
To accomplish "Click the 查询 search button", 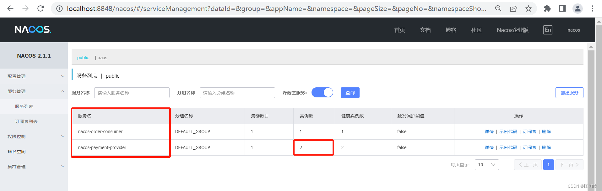I will [350, 93].
